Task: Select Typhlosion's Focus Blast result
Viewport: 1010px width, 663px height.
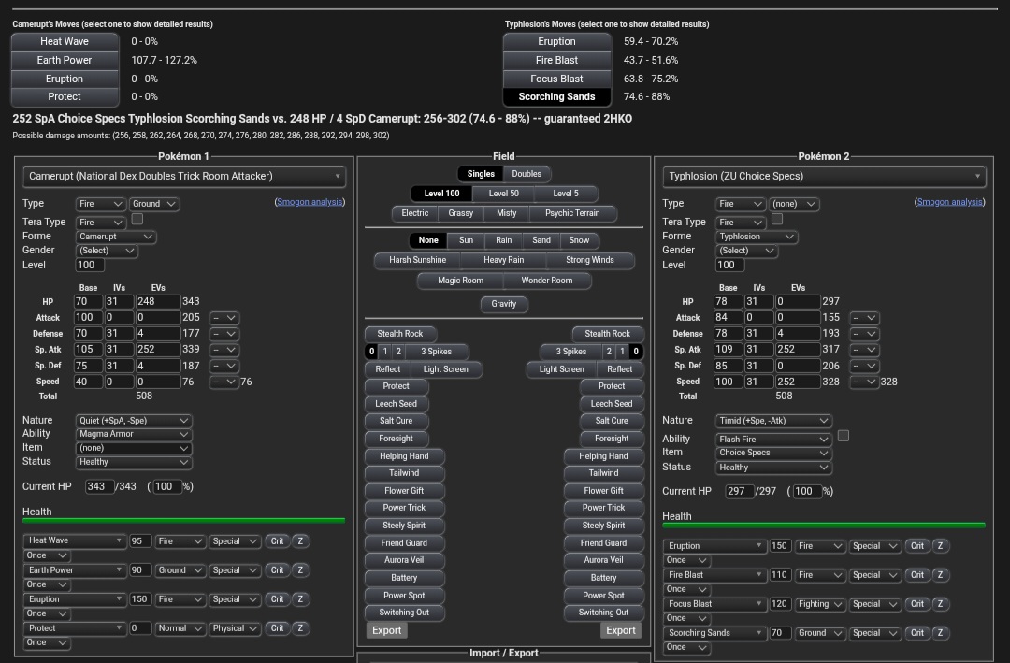Action: tap(556, 79)
